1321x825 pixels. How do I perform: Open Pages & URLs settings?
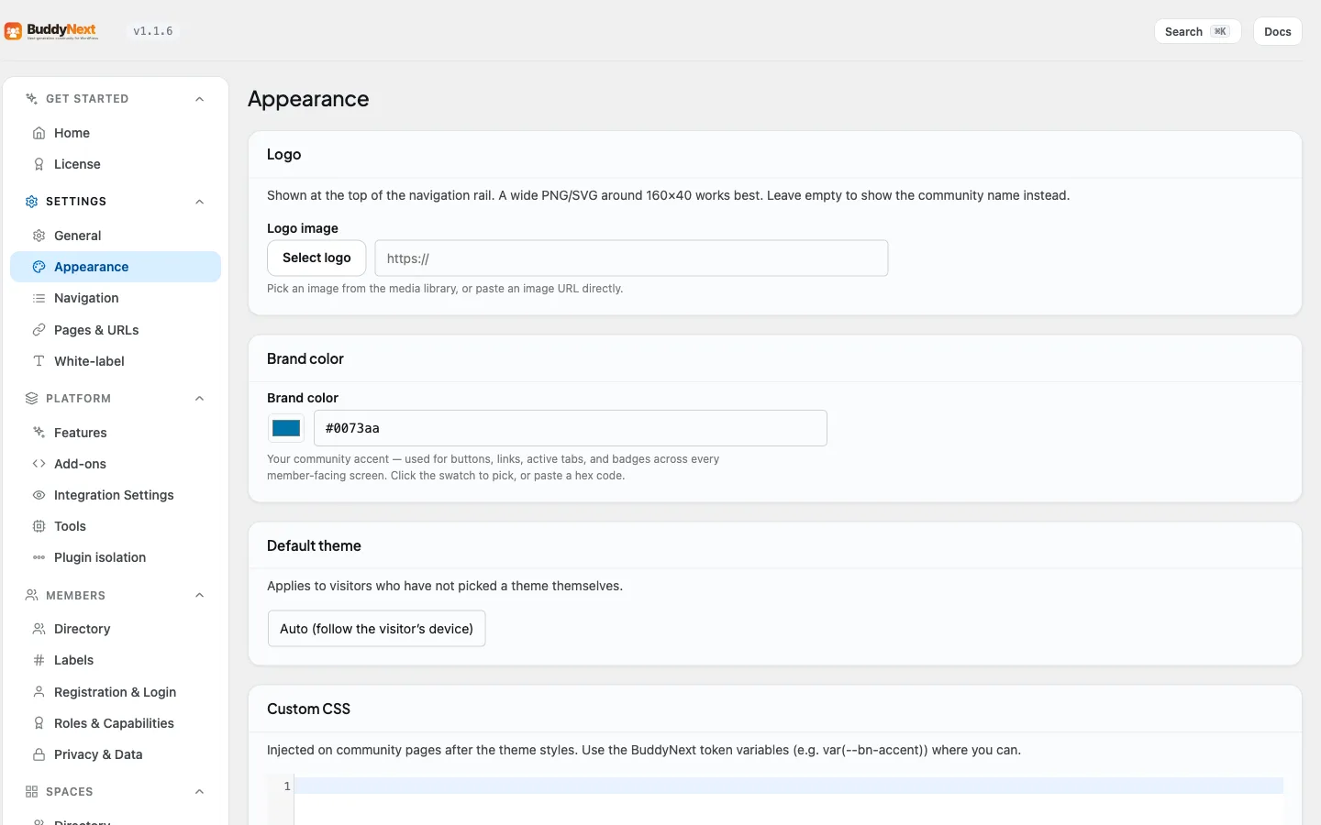tap(116, 330)
